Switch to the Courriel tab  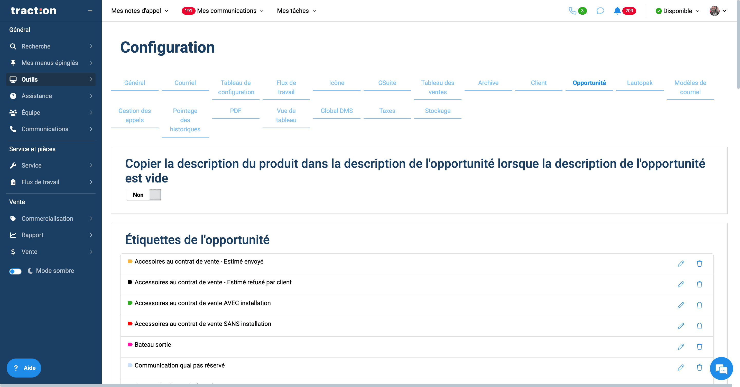(x=185, y=83)
